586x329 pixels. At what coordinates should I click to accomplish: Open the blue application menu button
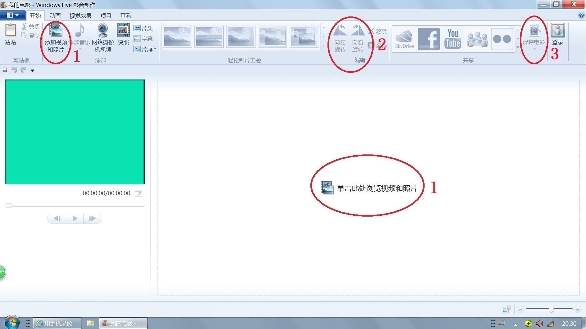13,15
